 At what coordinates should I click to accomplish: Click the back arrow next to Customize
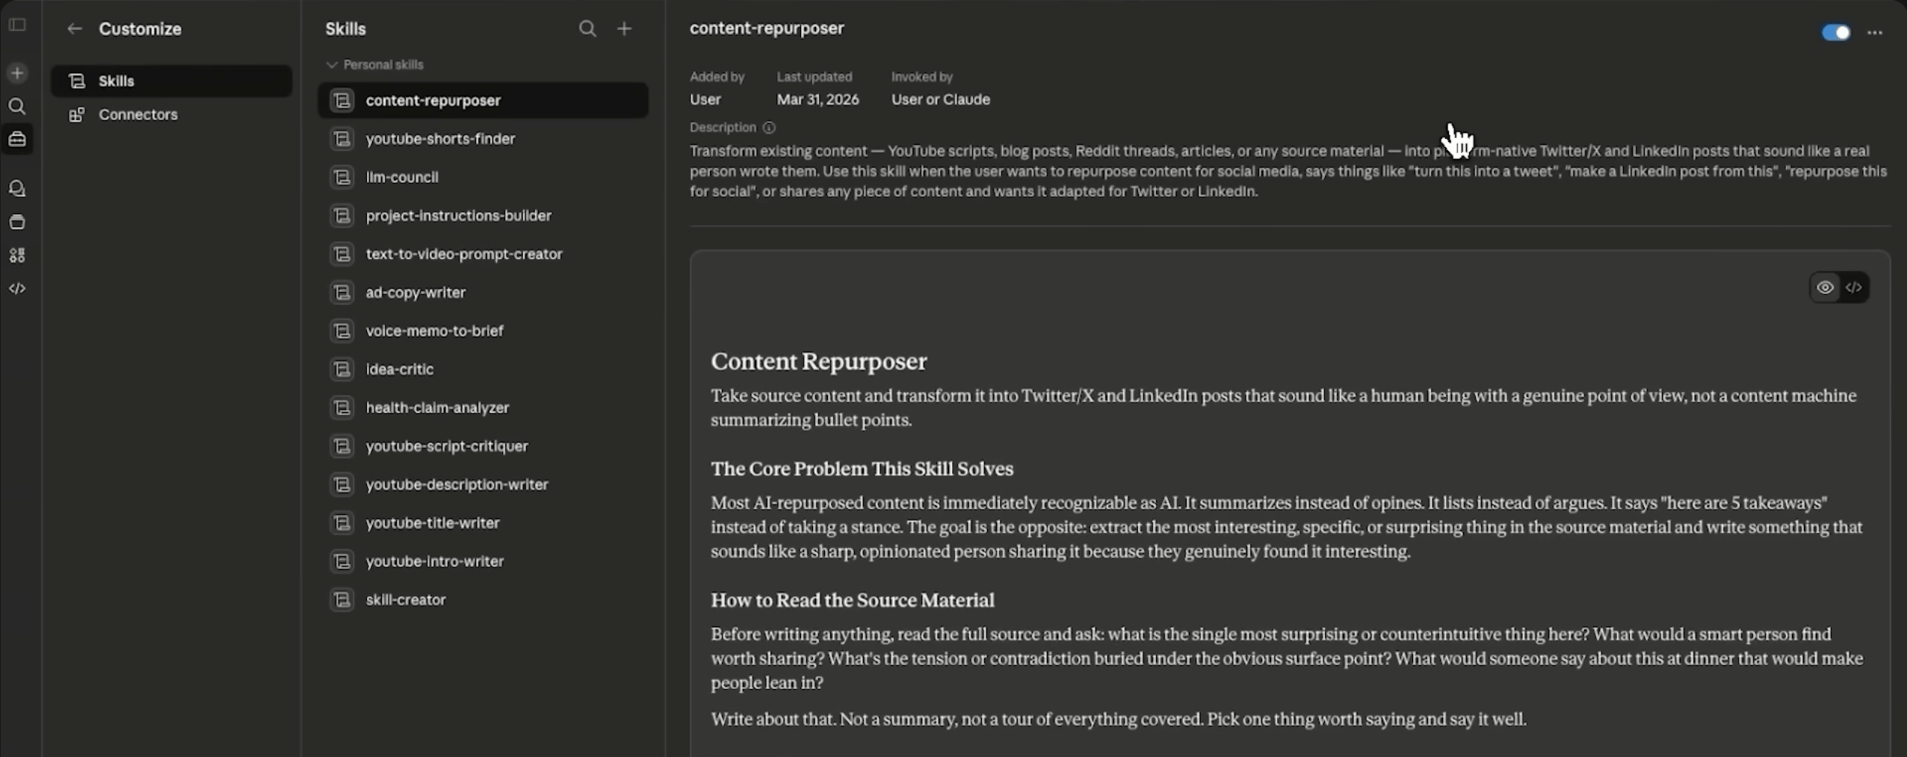(74, 29)
